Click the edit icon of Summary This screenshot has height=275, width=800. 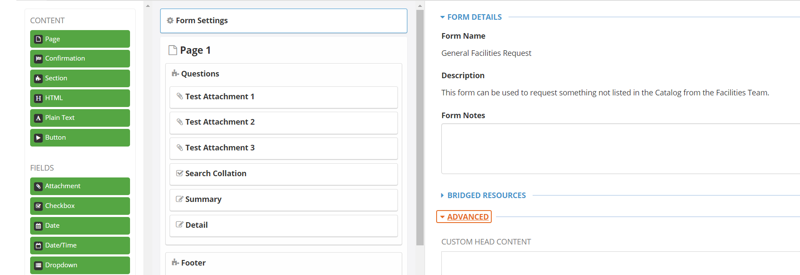[180, 199]
